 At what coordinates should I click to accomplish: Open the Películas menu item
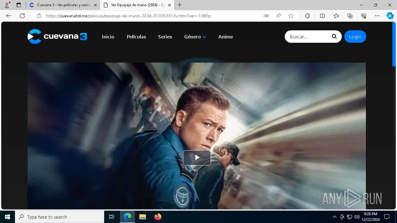point(136,37)
